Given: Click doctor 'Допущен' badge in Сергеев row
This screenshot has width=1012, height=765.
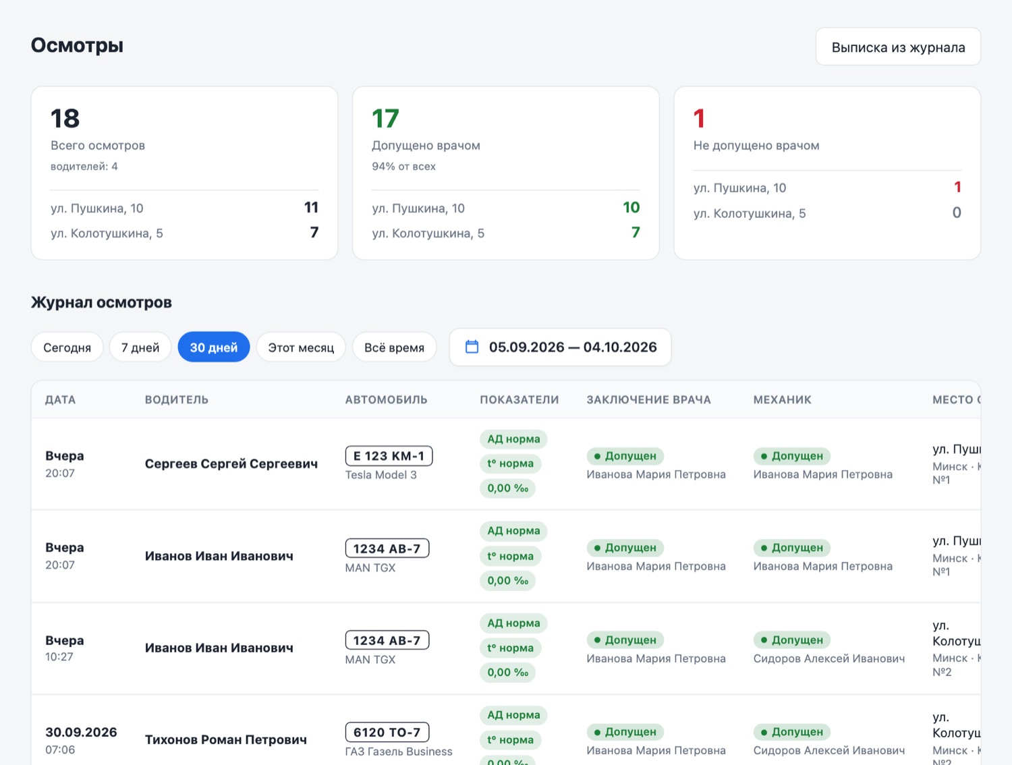Looking at the screenshot, I should pyautogui.click(x=625, y=456).
